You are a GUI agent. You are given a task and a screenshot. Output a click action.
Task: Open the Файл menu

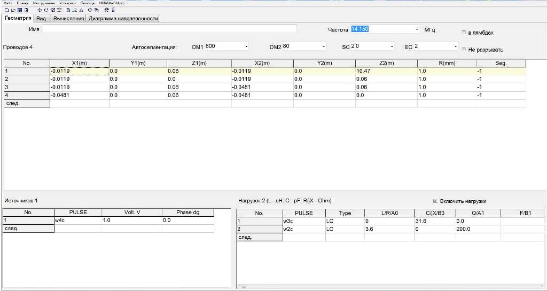click(x=7, y=3)
